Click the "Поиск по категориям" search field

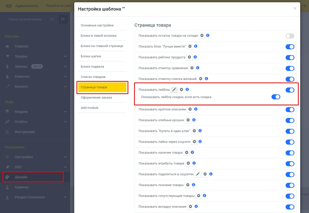point(28,19)
